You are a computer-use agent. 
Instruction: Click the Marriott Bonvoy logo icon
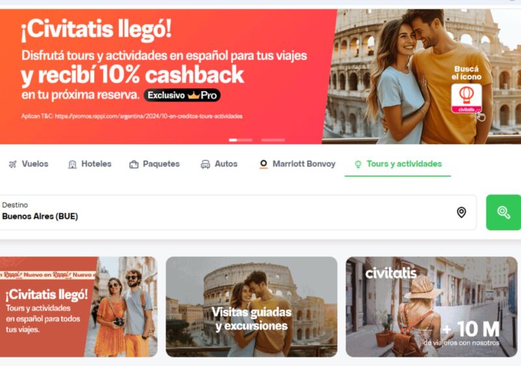(264, 164)
